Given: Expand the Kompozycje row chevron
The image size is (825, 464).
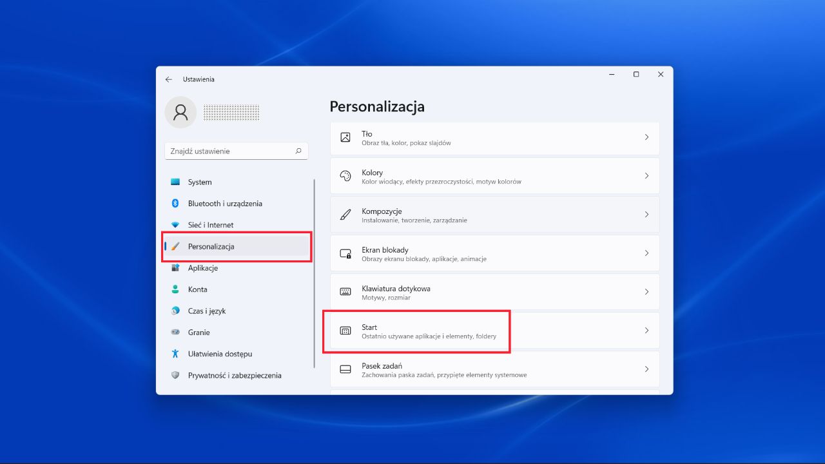Looking at the screenshot, I should coord(646,215).
